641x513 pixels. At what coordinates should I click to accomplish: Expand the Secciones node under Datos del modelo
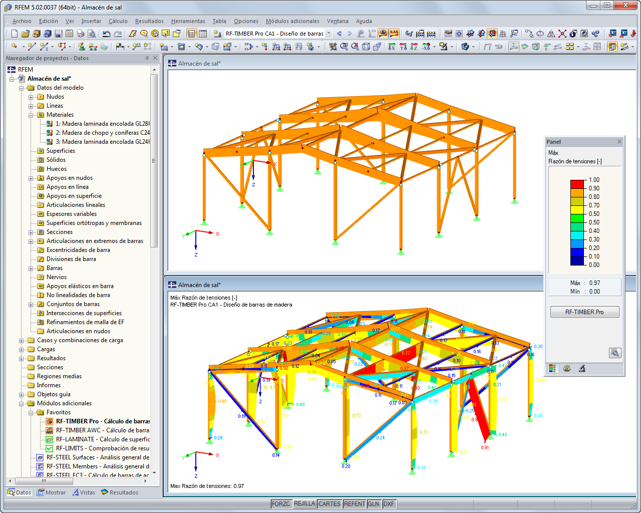point(31,232)
